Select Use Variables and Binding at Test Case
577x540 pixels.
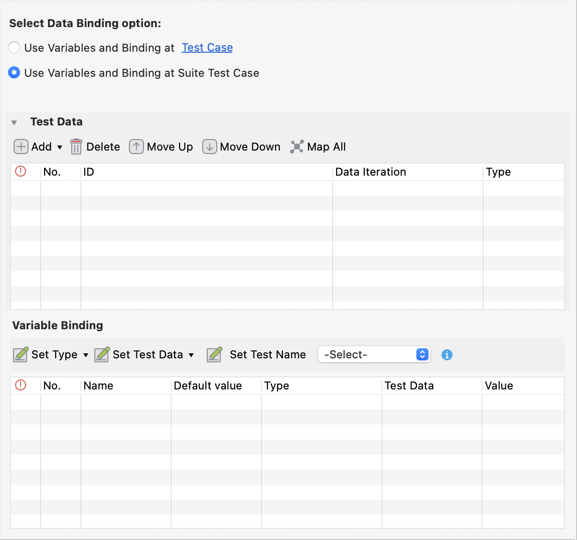pos(14,48)
